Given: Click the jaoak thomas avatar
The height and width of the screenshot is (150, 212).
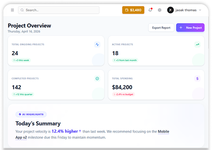Looking at the screenshot, I should coord(170,10).
